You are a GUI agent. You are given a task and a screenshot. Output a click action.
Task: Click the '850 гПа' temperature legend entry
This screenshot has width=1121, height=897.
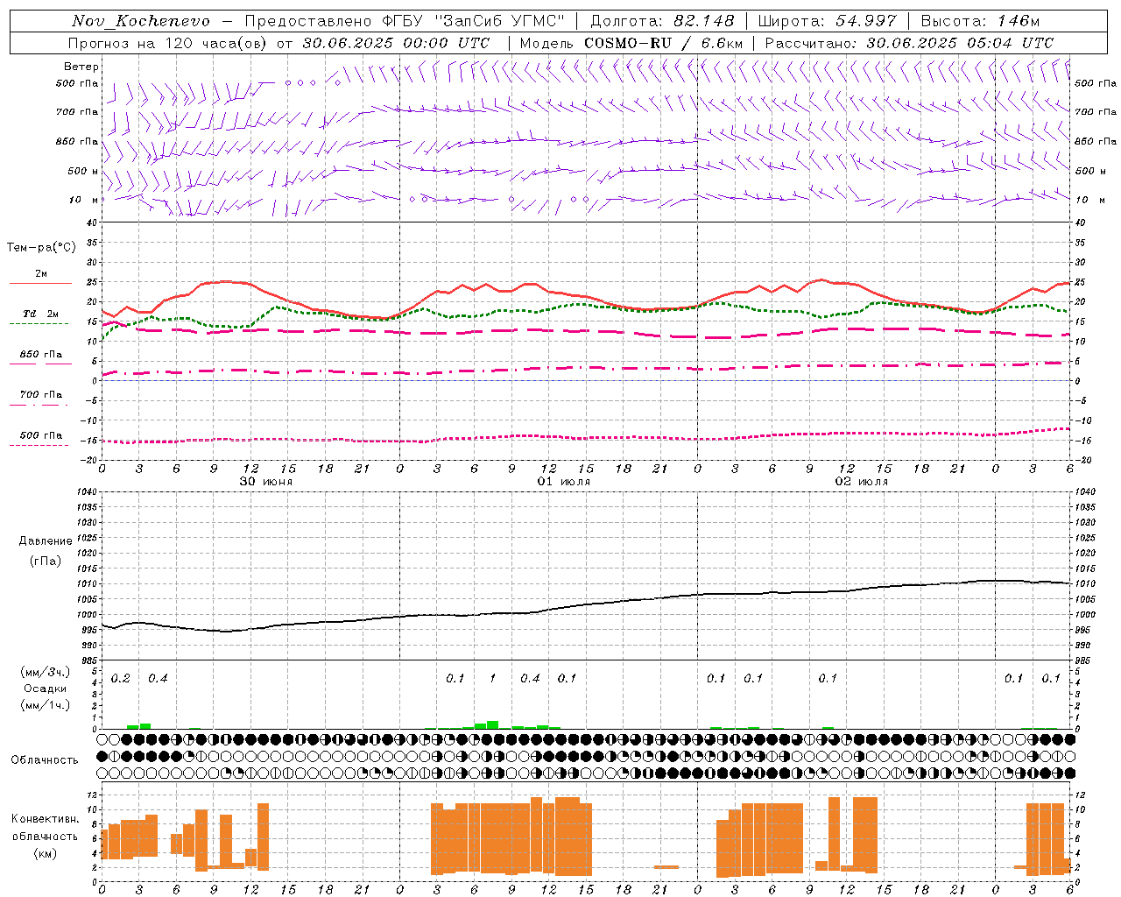41,355
